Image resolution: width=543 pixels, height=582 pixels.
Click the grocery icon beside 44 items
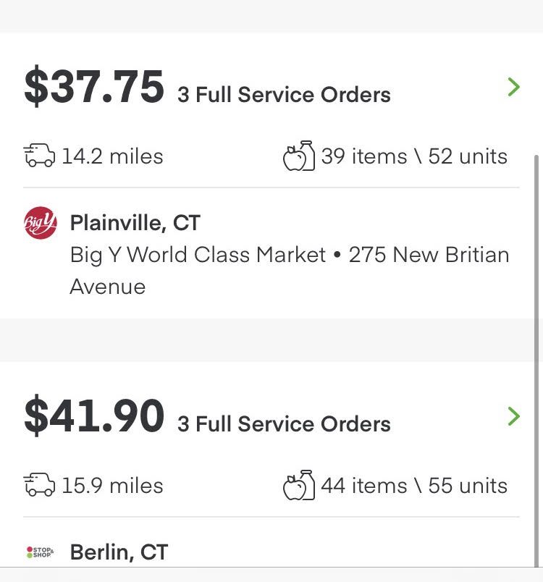coord(299,485)
